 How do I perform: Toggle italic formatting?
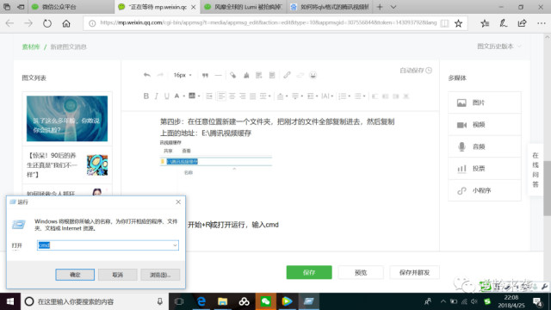pos(157,96)
